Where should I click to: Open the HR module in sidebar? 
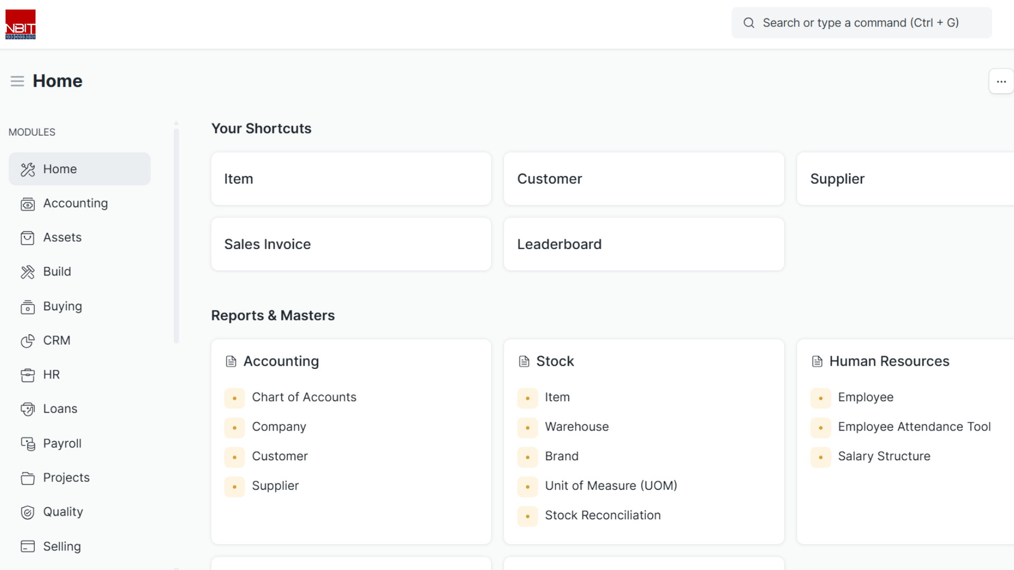click(x=51, y=375)
